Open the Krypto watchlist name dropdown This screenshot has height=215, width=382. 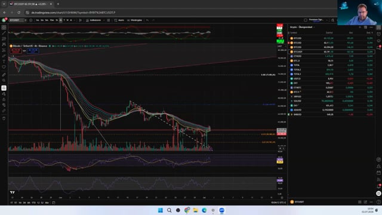[302, 27]
